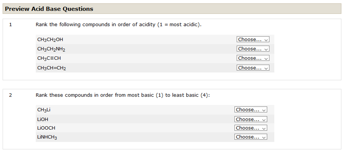Screen dimensions: 344x152
Task: Click the basicity ranking question text
Action: coord(123,95)
